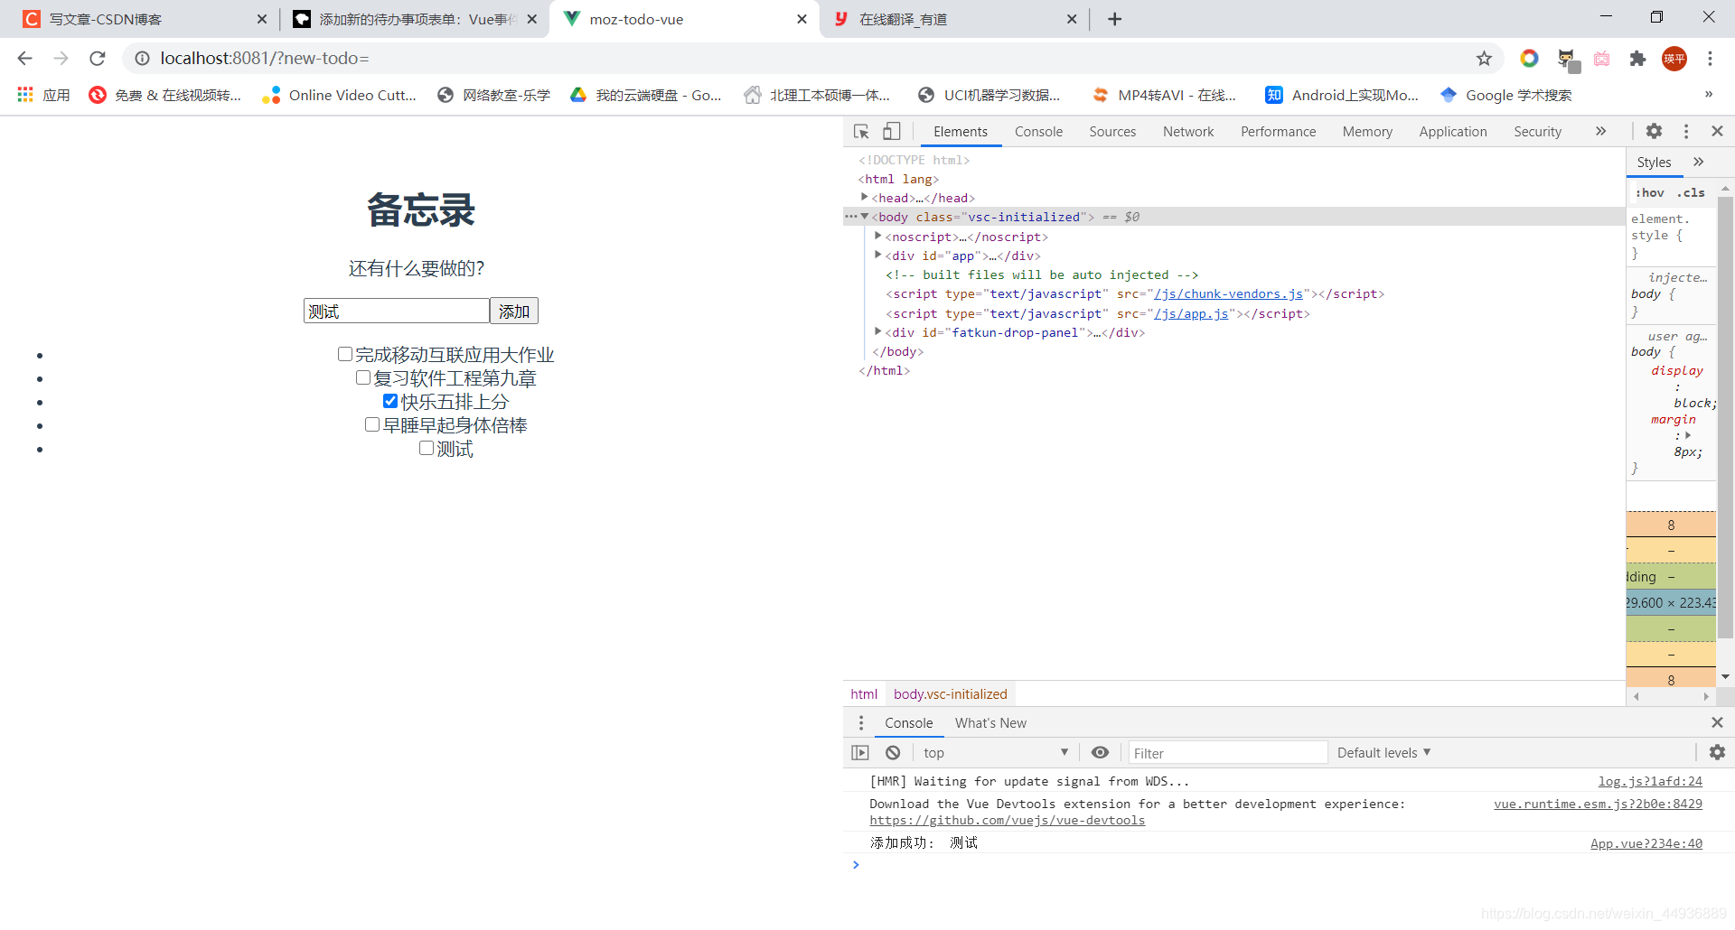
Task: Check the 复习软件工程第九章 checkbox
Action: click(x=363, y=377)
